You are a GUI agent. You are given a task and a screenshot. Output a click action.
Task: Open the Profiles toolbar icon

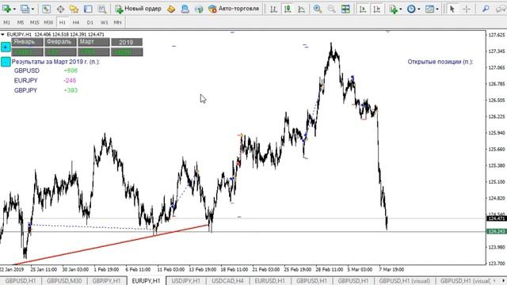pos(25,9)
